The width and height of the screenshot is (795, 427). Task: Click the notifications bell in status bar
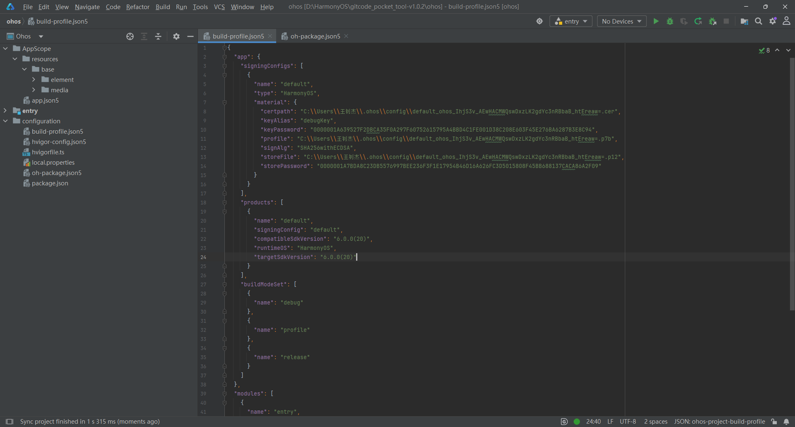(x=786, y=422)
